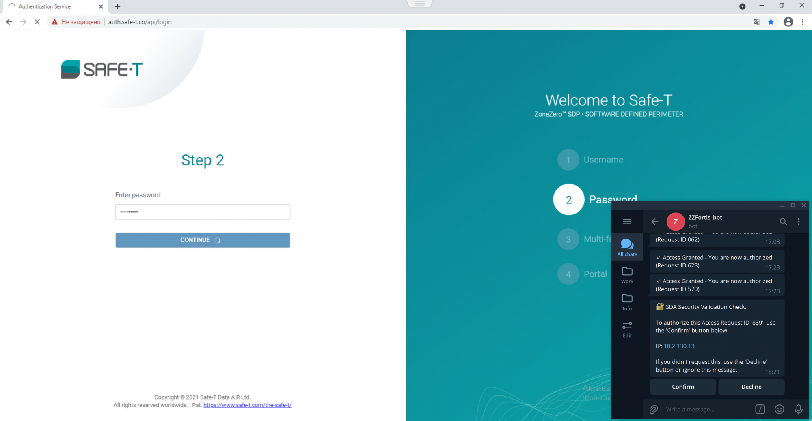The height and width of the screenshot is (421, 812).
Task: Open the Chrome three-dot menu
Action: [x=803, y=22]
